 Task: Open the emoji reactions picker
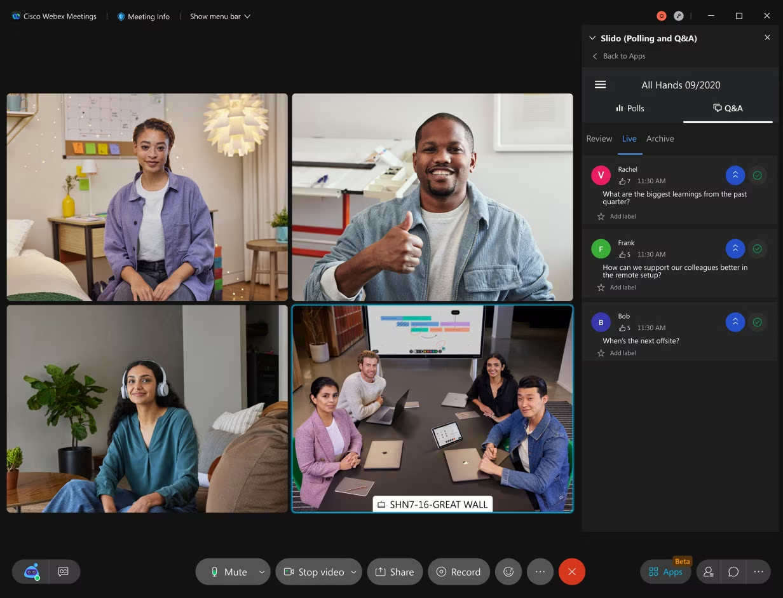(508, 571)
